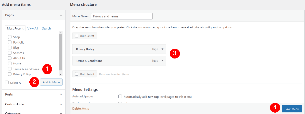
Task: Click the Save Menu button
Action: [x=292, y=109]
